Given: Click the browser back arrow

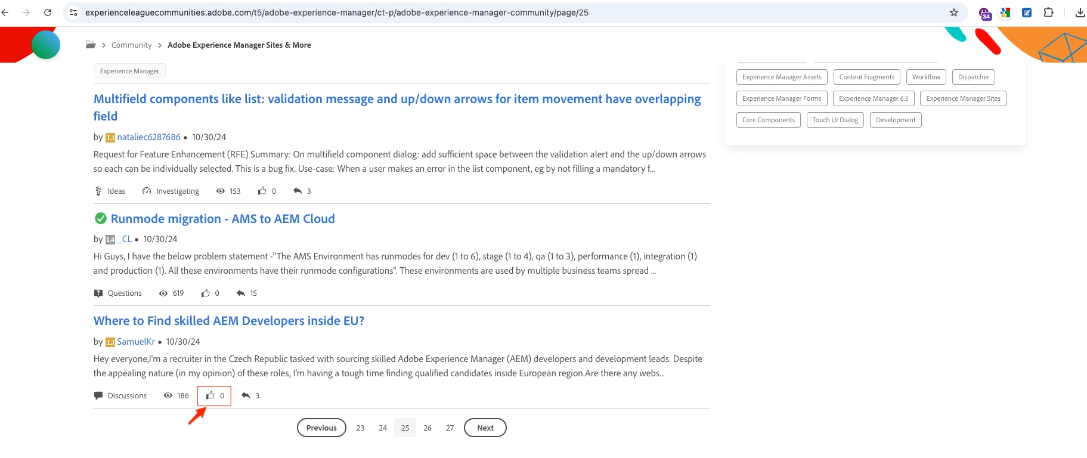Looking at the screenshot, I should [x=5, y=13].
